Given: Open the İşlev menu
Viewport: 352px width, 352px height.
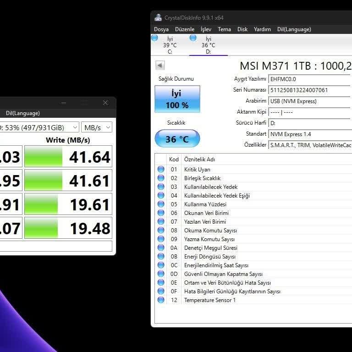Looking at the screenshot, I should [206, 29].
